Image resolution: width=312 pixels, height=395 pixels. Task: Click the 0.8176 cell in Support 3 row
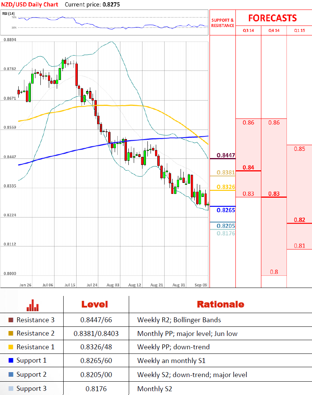pyautogui.click(x=96, y=389)
